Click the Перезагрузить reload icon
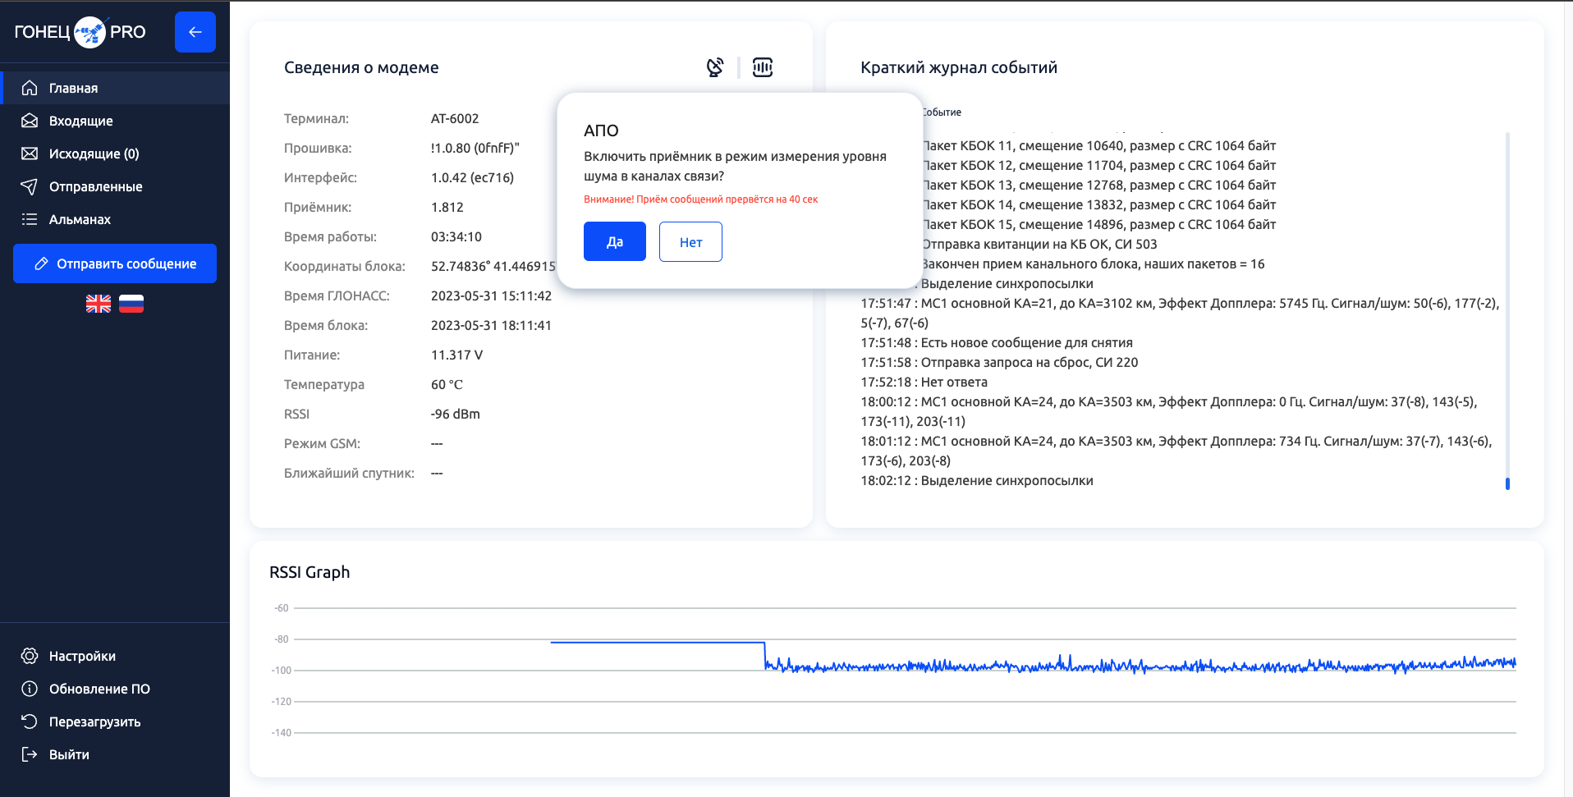The image size is (1573, 797). pyautogui.click(x=30, y=721)
